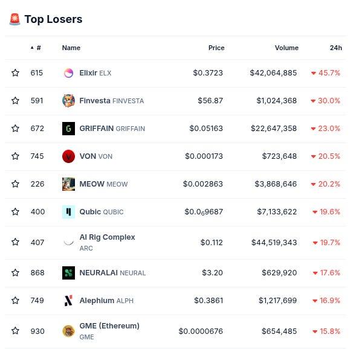Click the Finvesta fox logo icon

[x=68, y=101]
